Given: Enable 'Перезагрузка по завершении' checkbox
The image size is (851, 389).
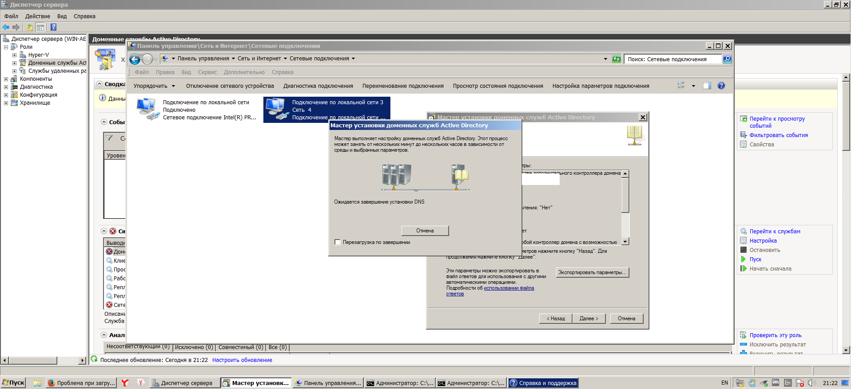Looking at the screenshot, I should coord(338,242).
